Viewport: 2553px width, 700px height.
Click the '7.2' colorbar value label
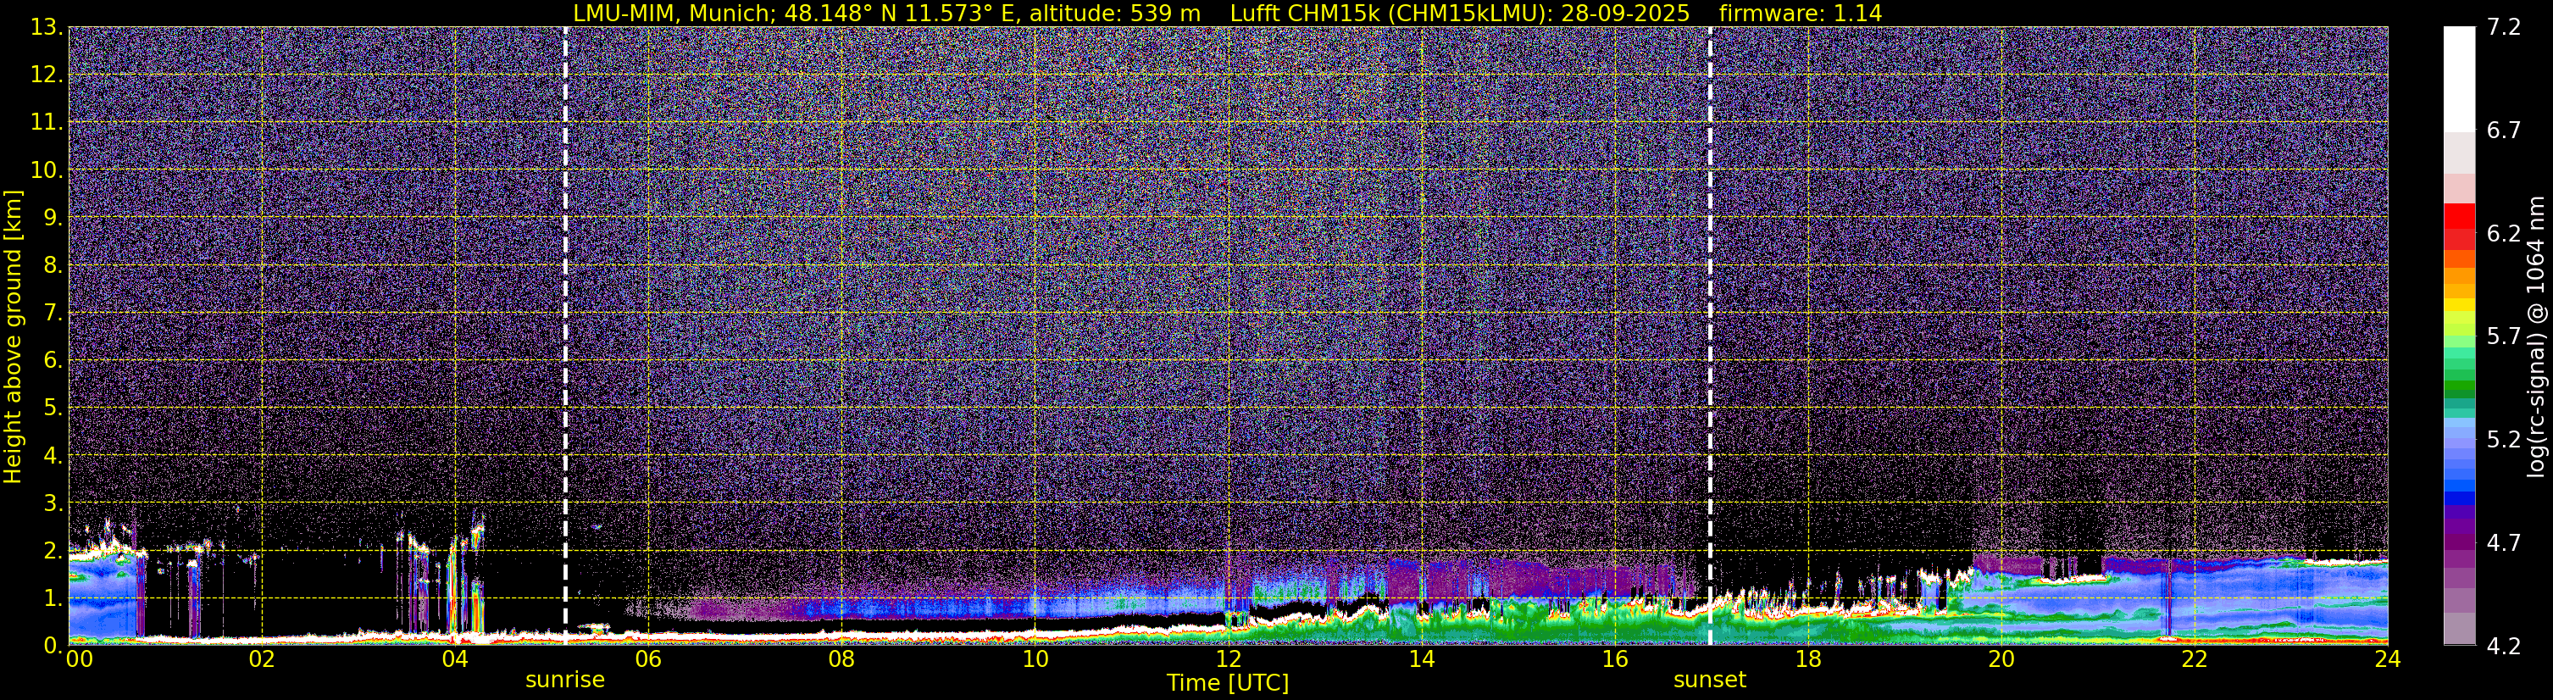coord(2504,27)
